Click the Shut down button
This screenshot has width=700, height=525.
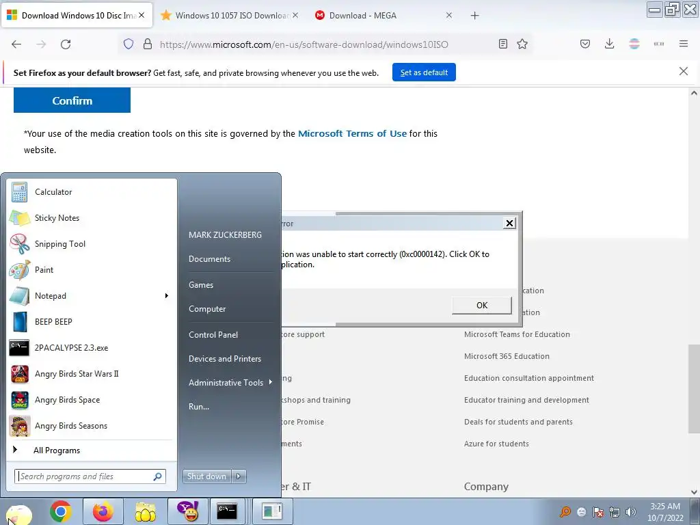[207, 476]
